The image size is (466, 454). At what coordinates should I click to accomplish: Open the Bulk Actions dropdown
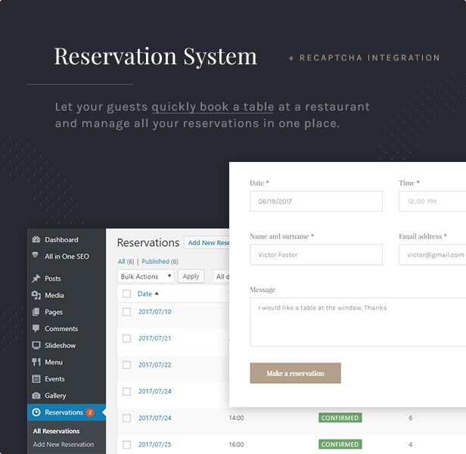click(x=145, y=277)
